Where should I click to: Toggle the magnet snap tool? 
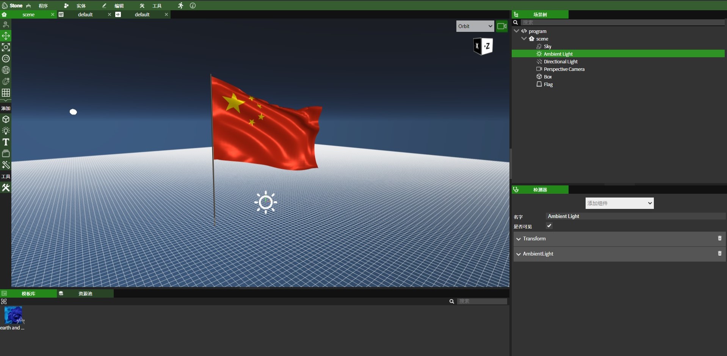6,82
